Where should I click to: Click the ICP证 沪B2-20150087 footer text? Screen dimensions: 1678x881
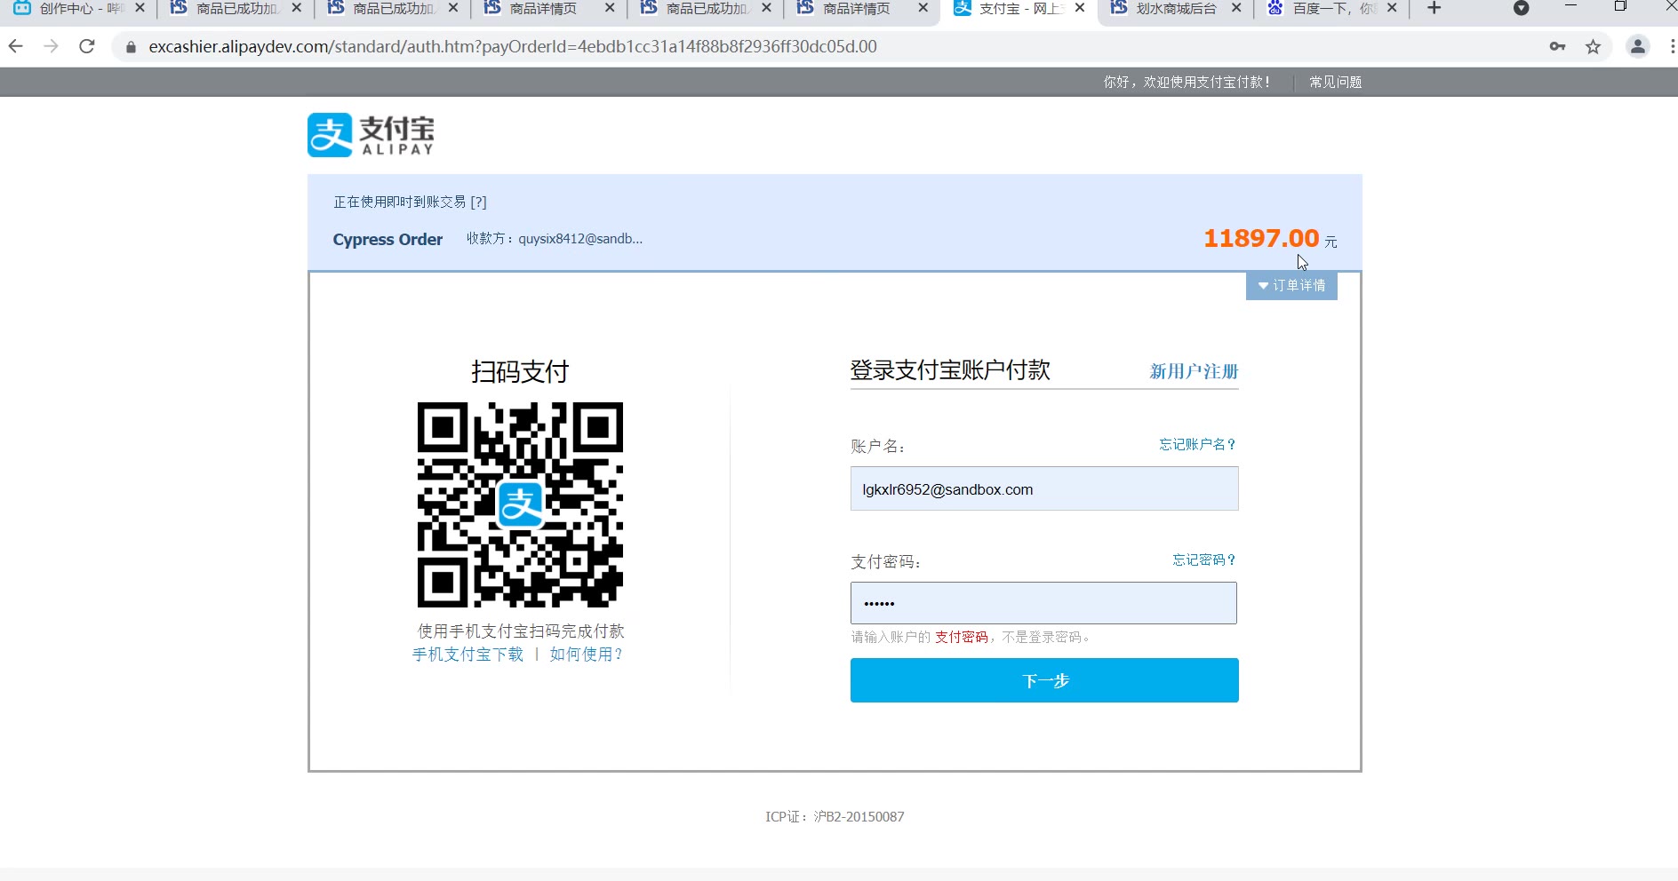[x=835, y=816]
